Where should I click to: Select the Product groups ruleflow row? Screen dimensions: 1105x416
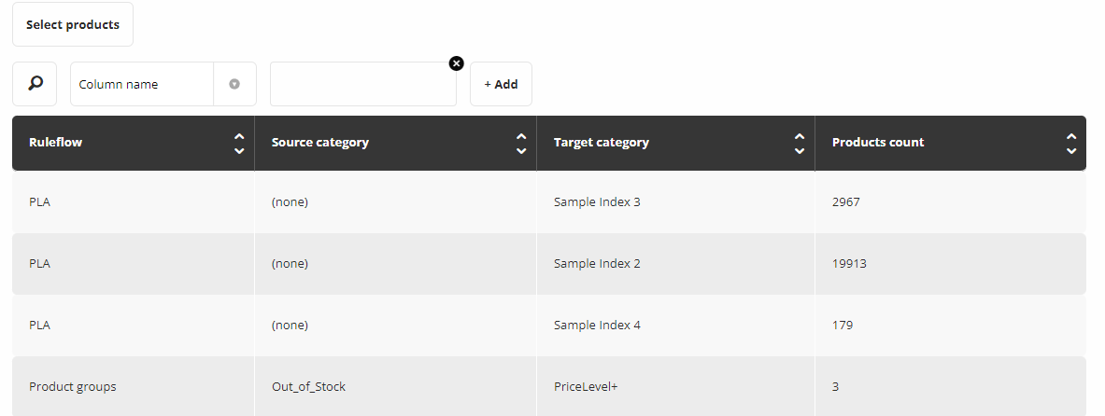click(x=549, y=386)
